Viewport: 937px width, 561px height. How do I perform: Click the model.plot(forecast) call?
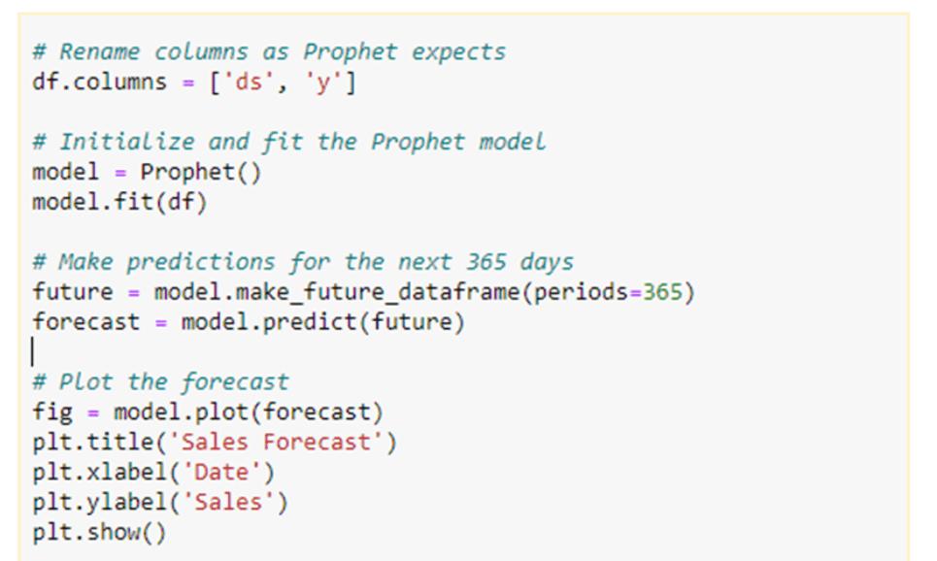tap(249, 412)
